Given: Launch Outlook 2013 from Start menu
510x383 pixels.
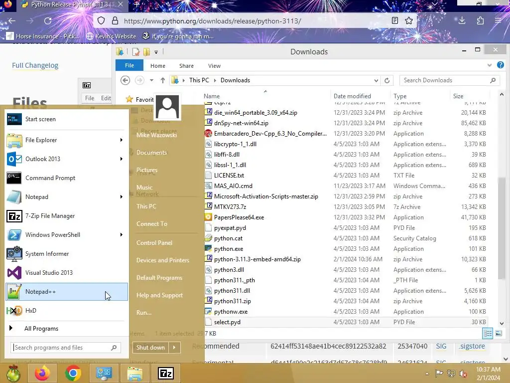Looking at the screenshot, I should point(66,159).
